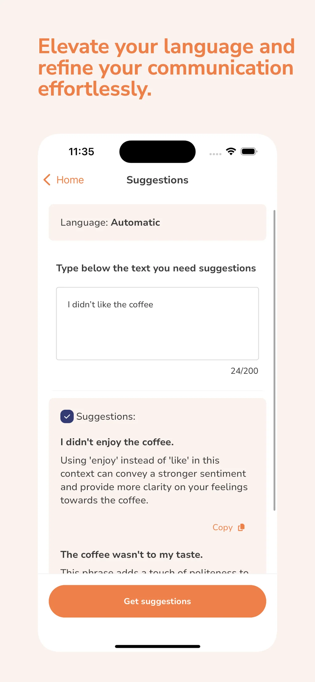Select the suggestion 'The coffee wasn't to my taste'
Image resolution: width=315 pixels, height=682 pixels.
coord(131,554)
